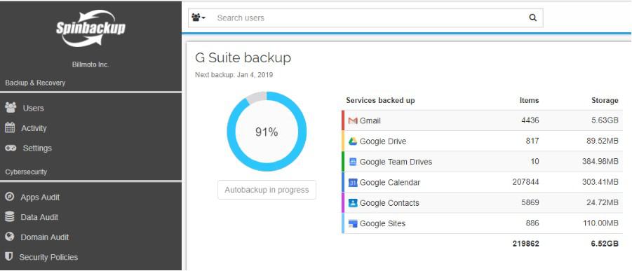Go to Apps Audit

pos(40,197)
